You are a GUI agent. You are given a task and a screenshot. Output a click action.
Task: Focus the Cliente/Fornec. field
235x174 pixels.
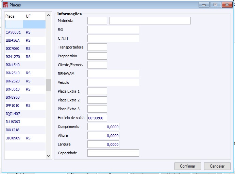[97, 65]
